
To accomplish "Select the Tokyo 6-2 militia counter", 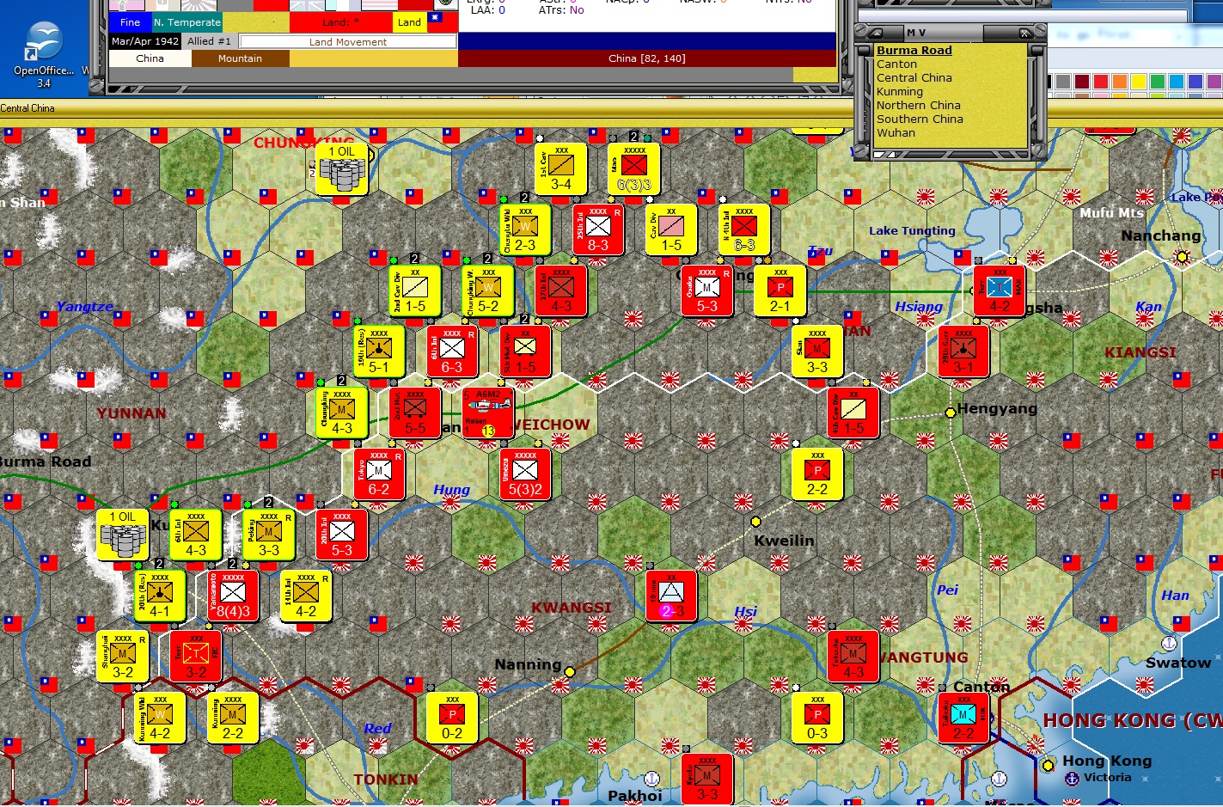I will pos(379,474).
